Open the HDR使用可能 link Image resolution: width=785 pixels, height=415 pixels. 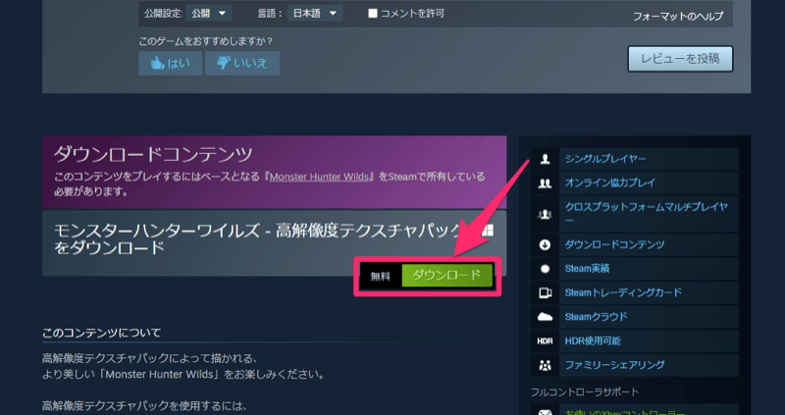pyautogui.click(x=593, y=340)
